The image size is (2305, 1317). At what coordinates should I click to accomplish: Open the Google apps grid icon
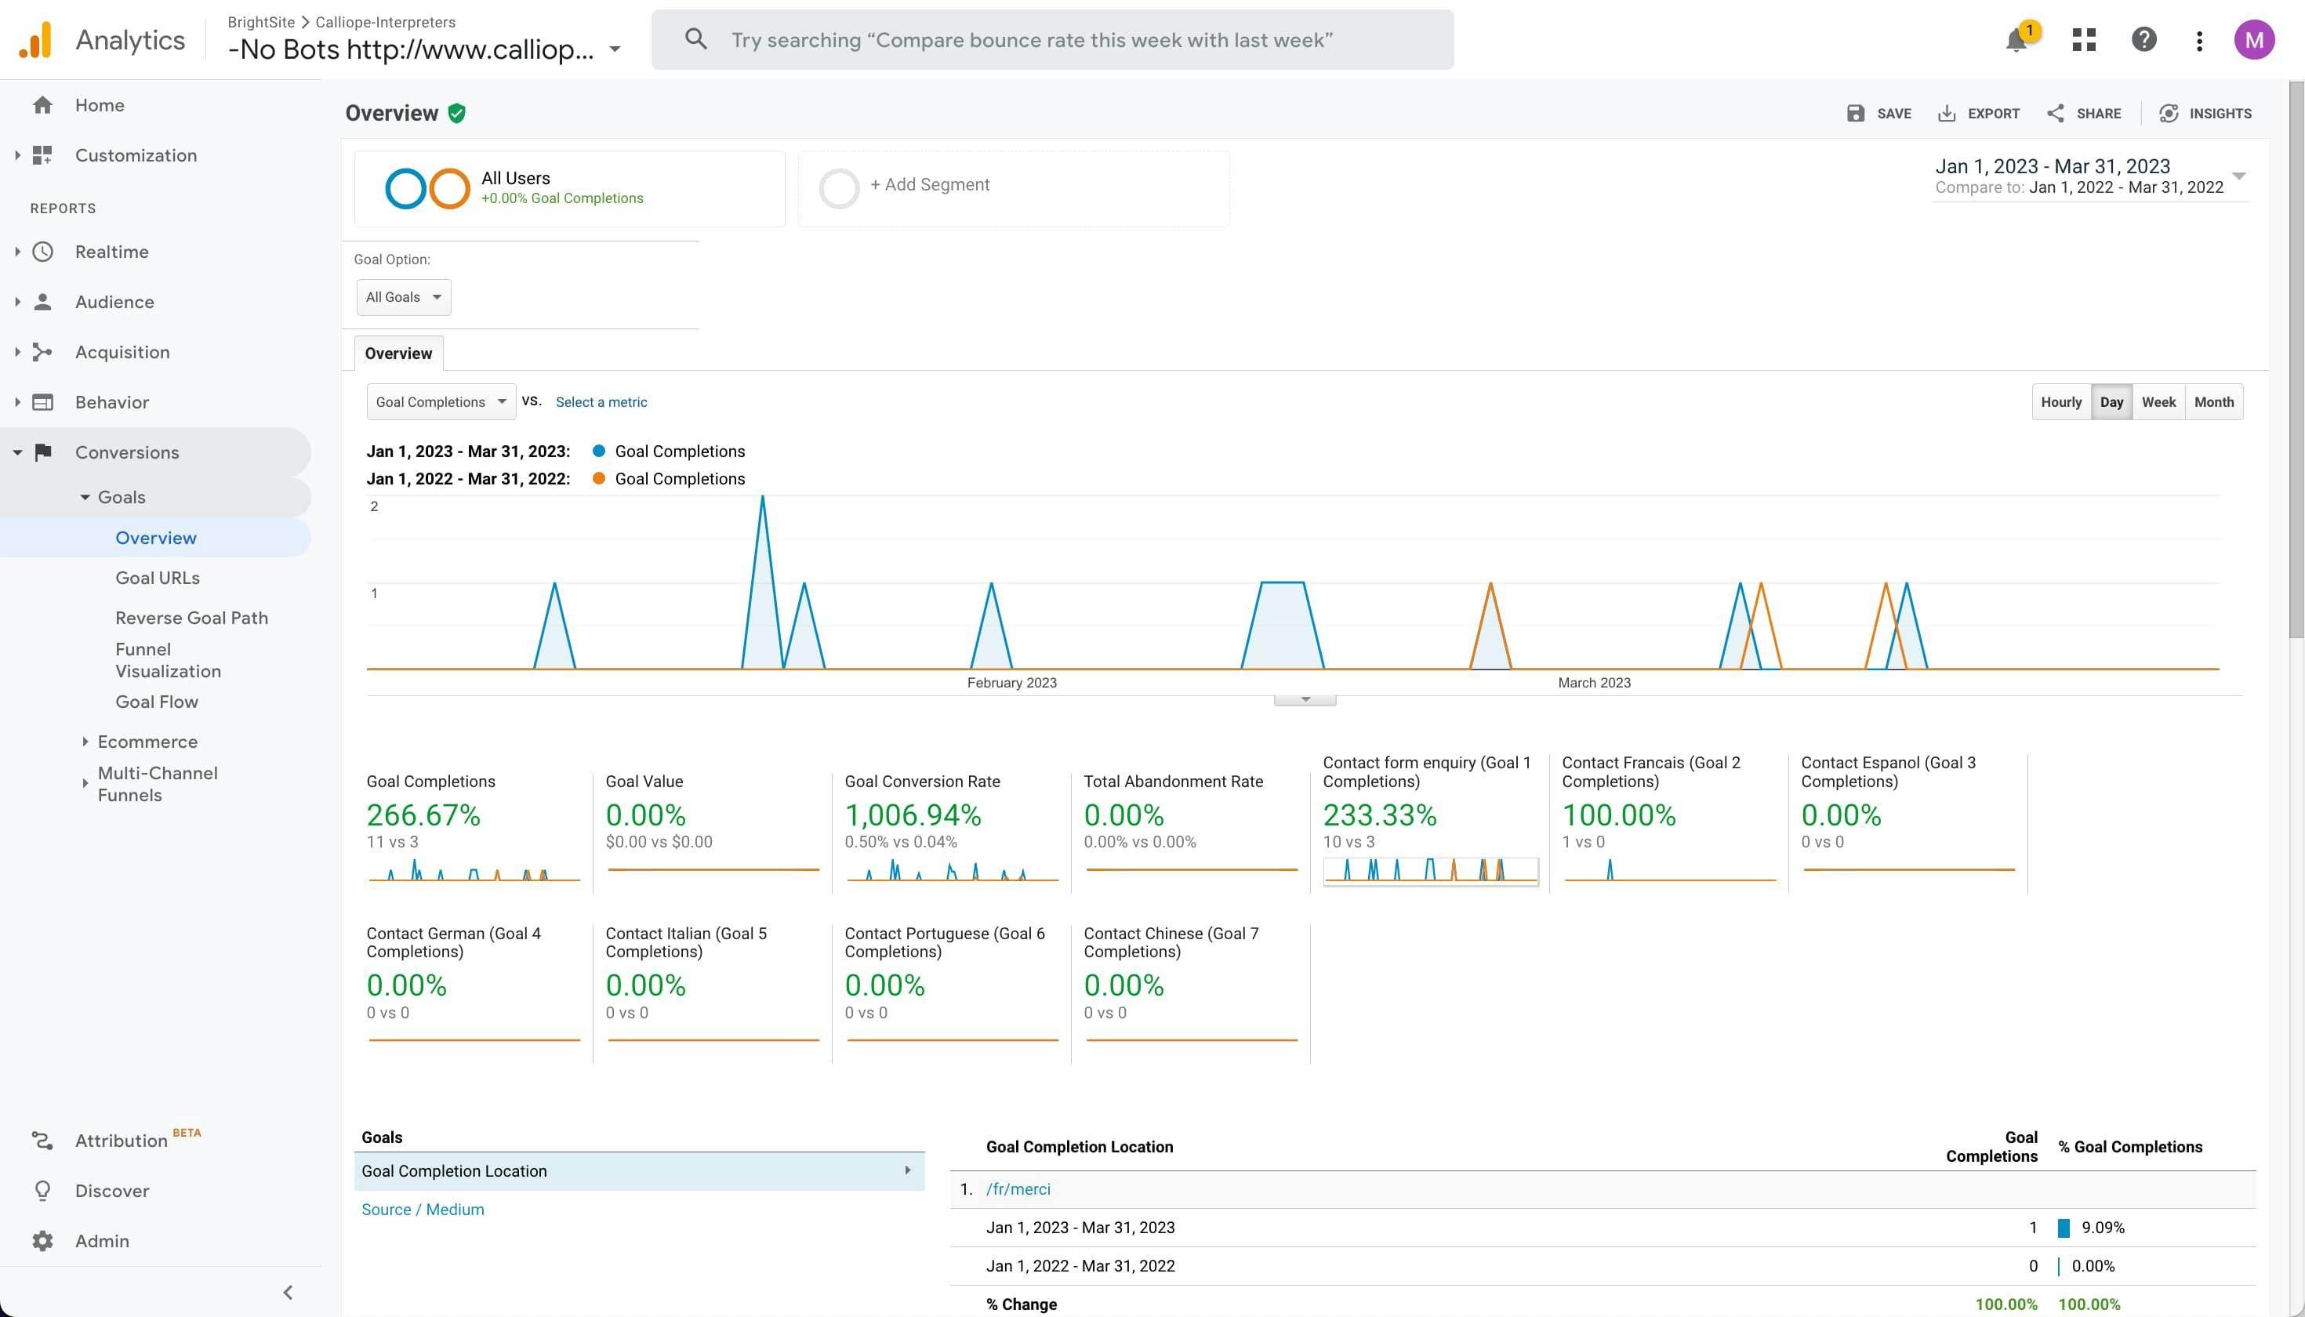click(x=2083, y=40)
